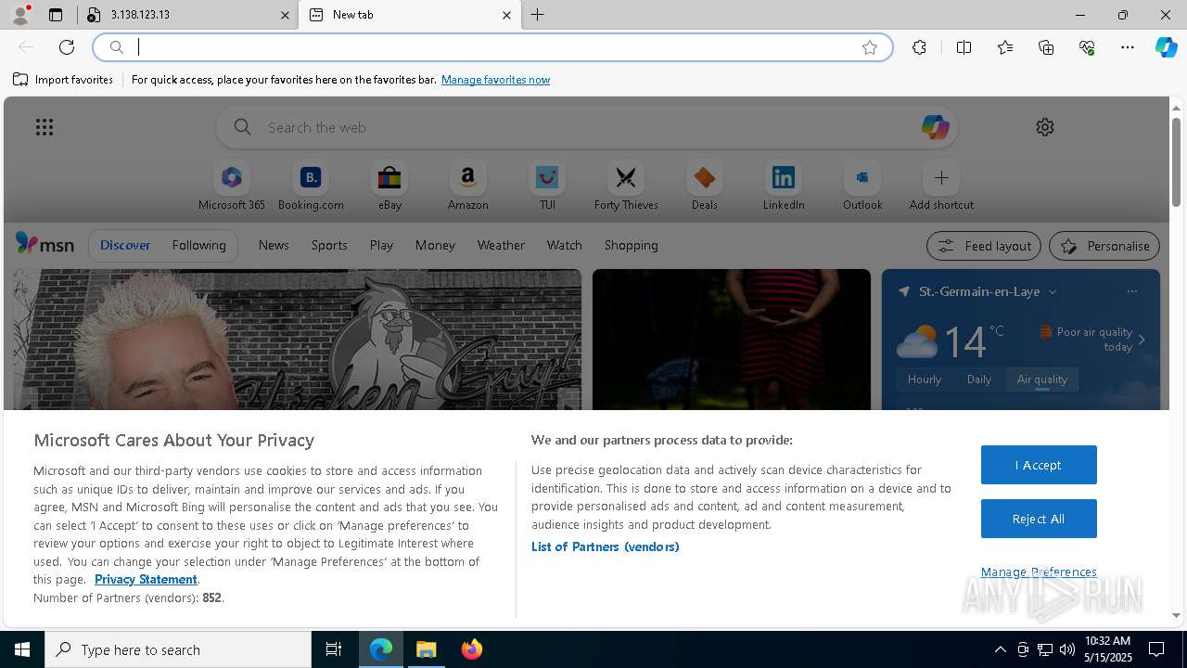Image resolution: width=1187 pixels, height=668 pixels.
Task: Select the Following feed tab
Action: pyautogui.click(x=198, y=245)
